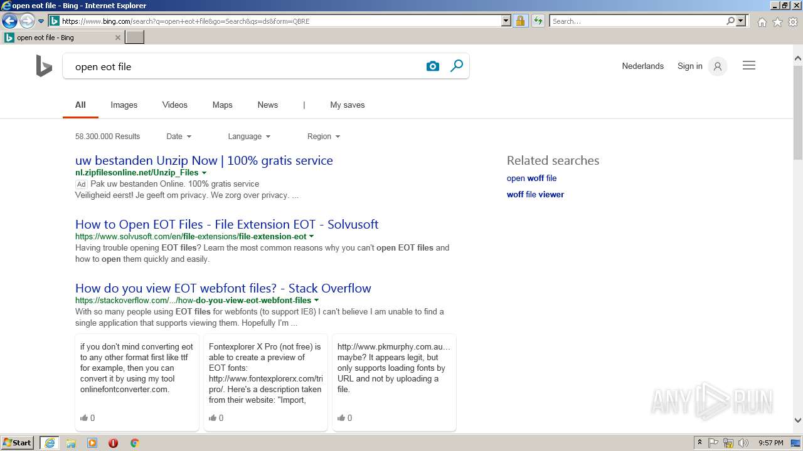This screenshot has height=451, width=803.
Task: Open Internet Explorer Home icon
Action: (762, 22)
